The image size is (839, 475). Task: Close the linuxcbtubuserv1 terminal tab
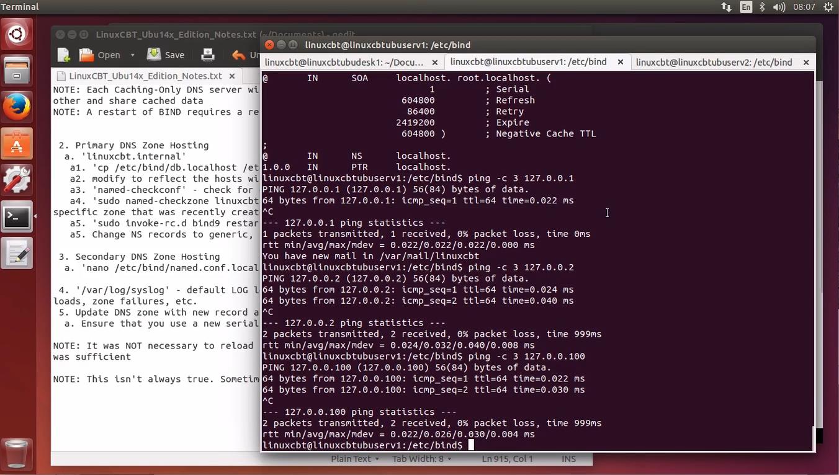pos(620,62)
